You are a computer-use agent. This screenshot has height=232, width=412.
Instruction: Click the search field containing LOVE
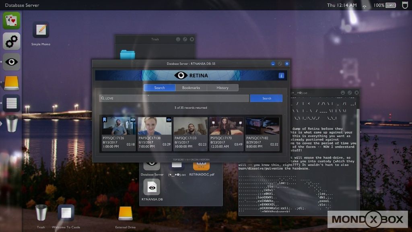174,98
